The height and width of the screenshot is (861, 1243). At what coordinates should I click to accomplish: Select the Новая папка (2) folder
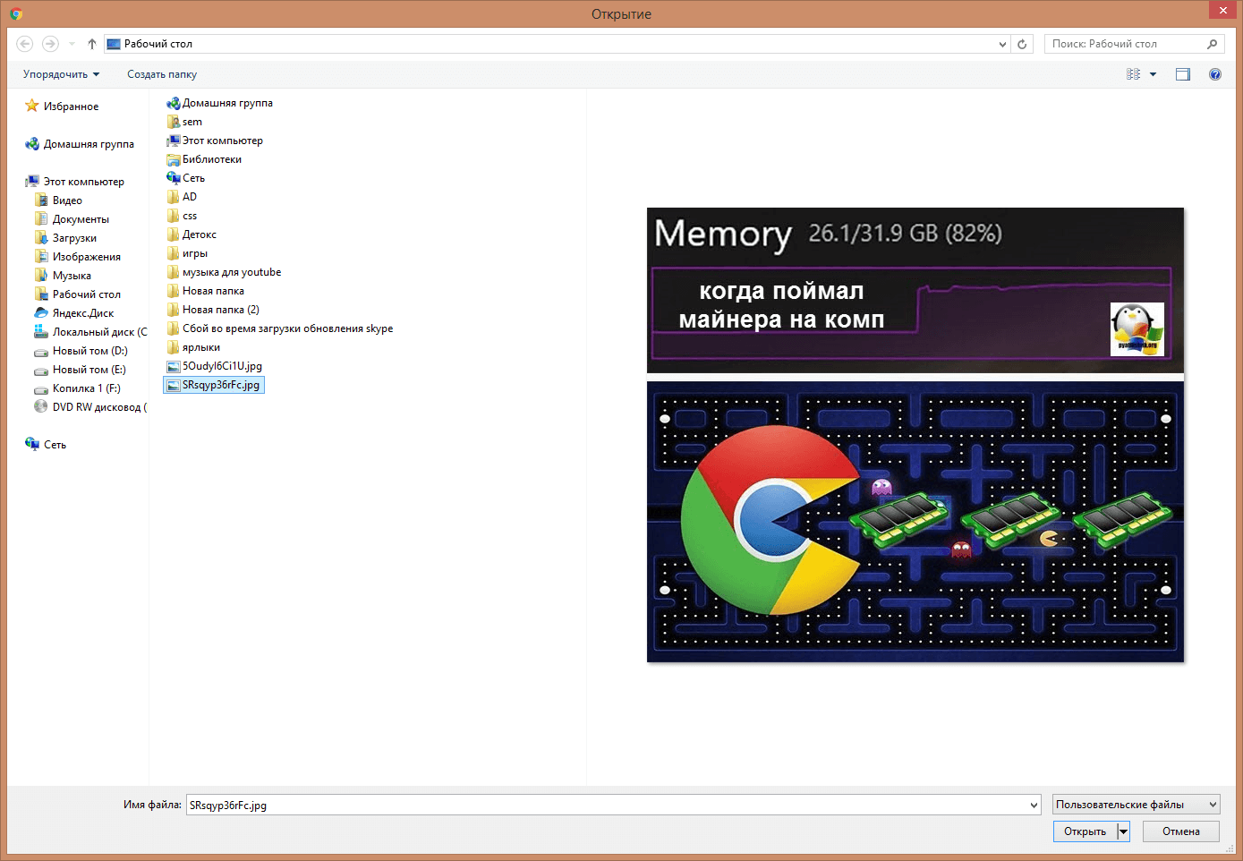(213, 310)
